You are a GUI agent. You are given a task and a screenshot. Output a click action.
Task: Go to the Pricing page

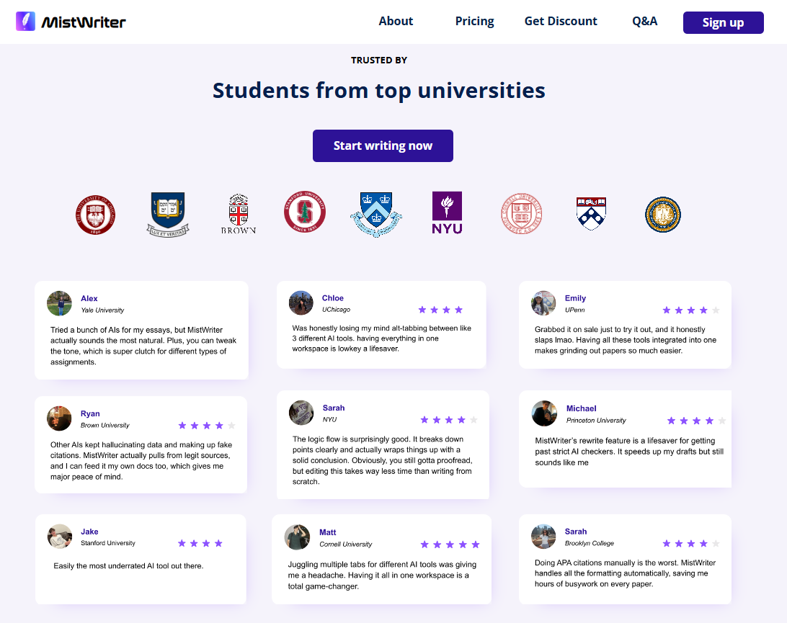[474, 22]
